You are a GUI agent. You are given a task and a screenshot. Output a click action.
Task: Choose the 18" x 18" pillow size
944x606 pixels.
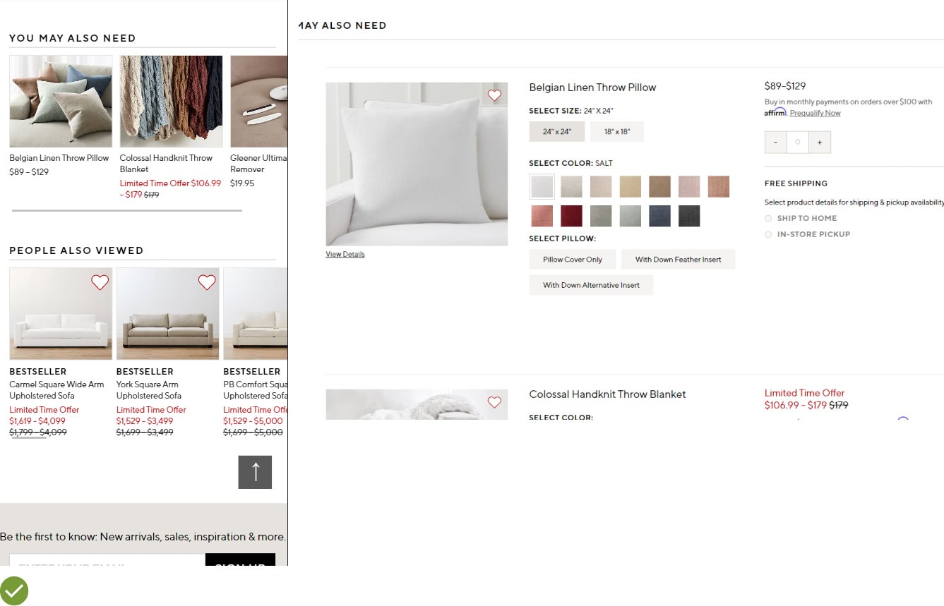617,132
